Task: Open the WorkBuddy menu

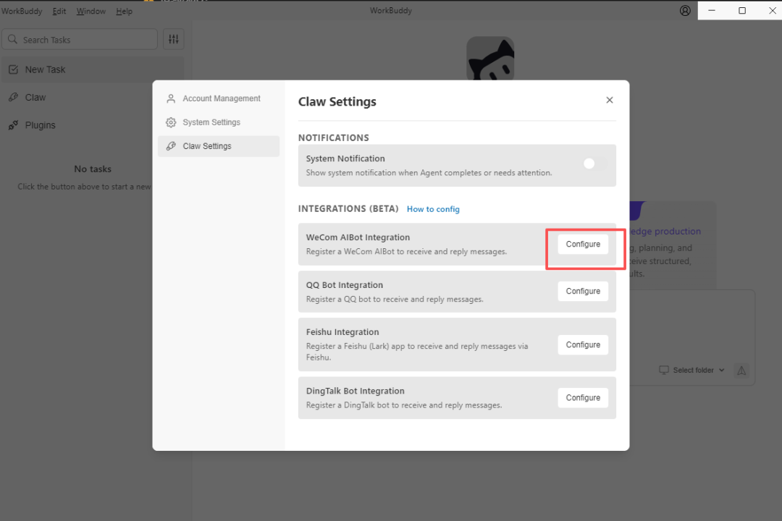Action: 22,11
